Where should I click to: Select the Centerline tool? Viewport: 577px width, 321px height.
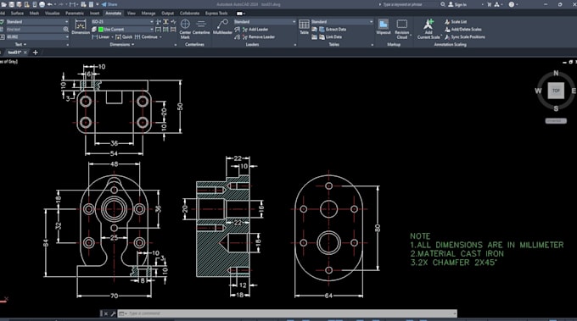[201, 27]
